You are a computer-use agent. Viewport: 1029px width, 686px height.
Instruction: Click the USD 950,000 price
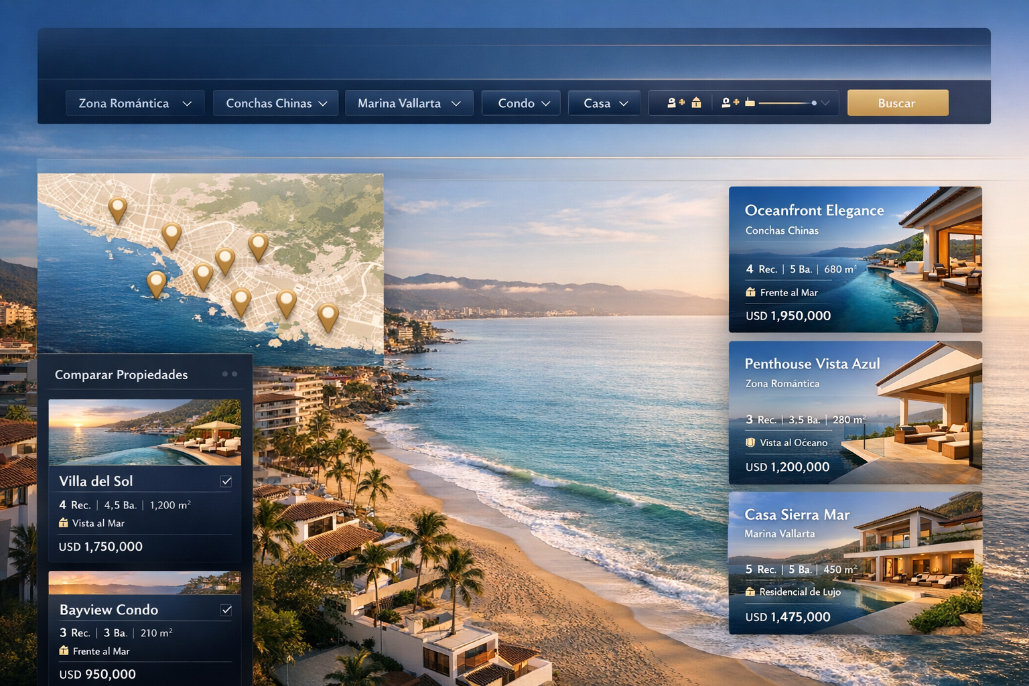[x=97, y=675]
